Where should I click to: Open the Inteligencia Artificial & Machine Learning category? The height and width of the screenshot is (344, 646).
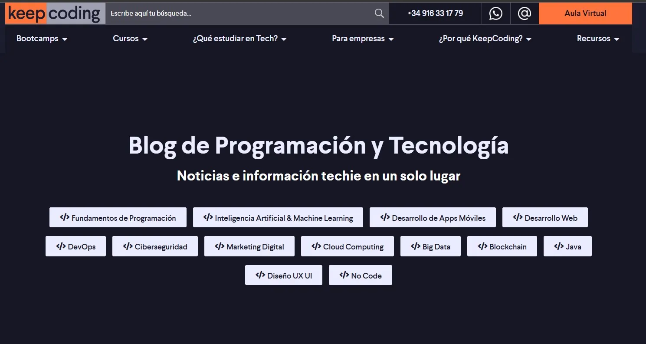coord(278,217)
